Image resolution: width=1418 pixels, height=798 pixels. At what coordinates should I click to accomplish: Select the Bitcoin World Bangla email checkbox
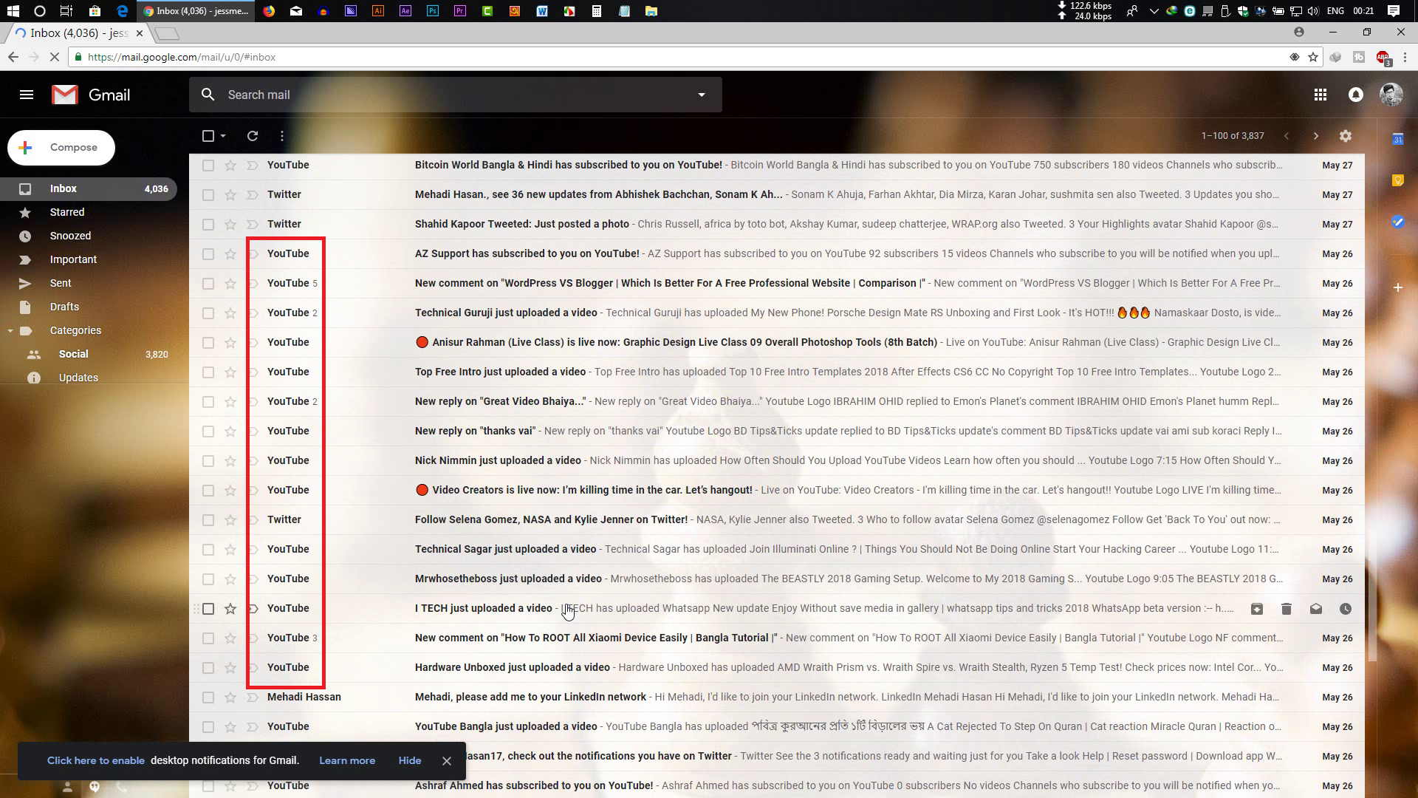(208, 166)
